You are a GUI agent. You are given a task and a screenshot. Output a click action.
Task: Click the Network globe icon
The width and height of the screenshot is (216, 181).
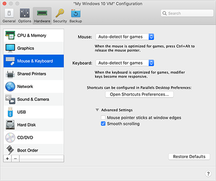(10, 87)
